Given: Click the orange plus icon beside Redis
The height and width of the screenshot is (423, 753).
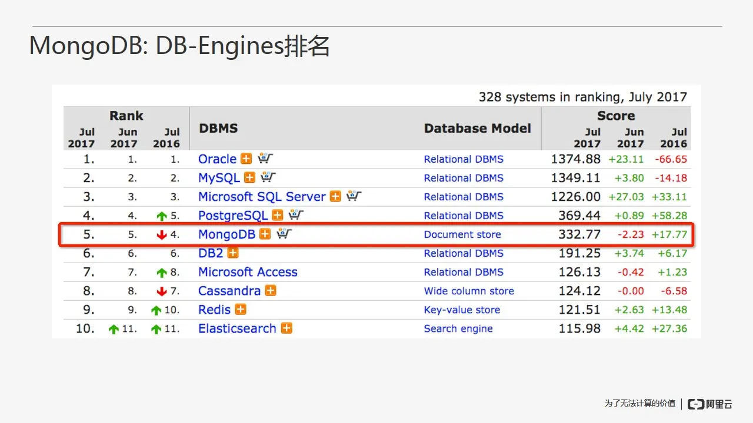Looking at the screenshot, I should (241, 309).
